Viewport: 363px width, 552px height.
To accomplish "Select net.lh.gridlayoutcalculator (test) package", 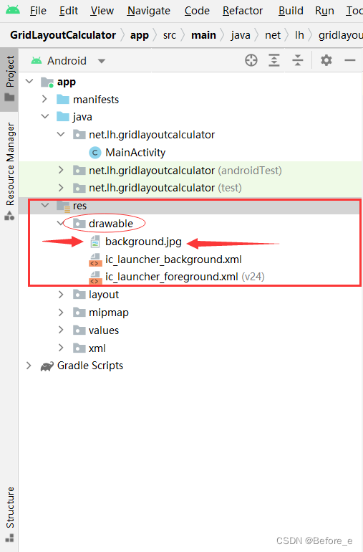I will click(165, 188).
